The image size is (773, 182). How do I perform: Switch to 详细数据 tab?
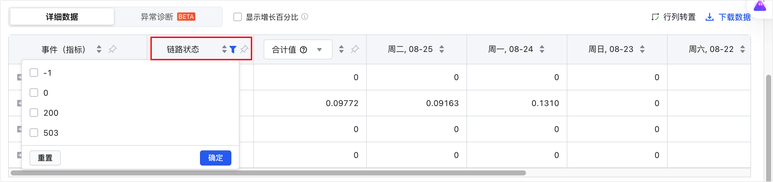(x=62, y=17)
